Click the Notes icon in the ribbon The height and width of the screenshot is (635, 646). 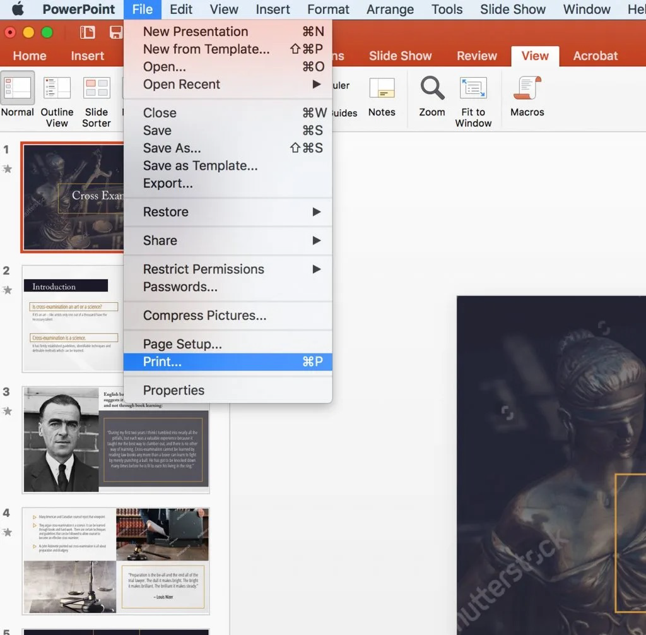point(382,95)
